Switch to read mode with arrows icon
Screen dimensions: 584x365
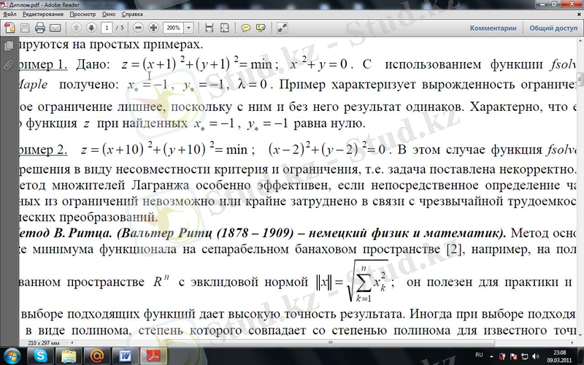pos(282,28)
